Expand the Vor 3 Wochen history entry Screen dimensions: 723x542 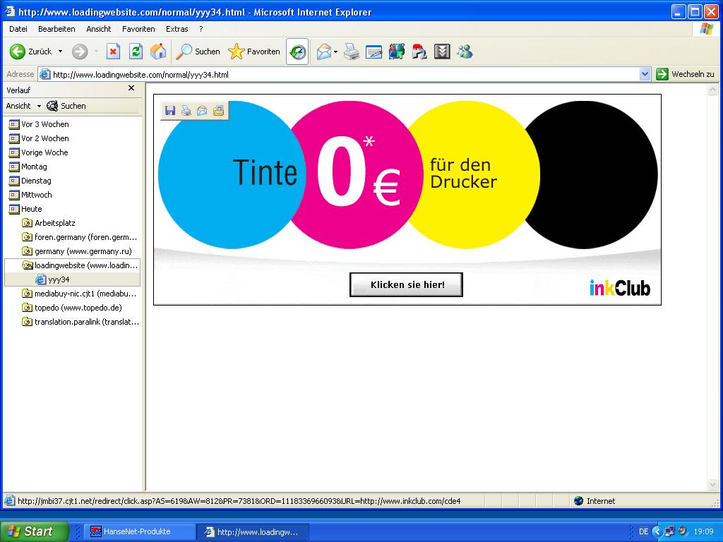click(39, 124)
